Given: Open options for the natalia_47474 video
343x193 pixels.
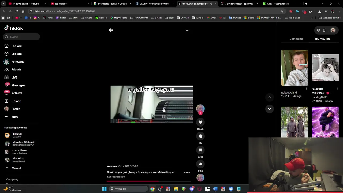Looking at the screenshot, I should coord(337,89).
